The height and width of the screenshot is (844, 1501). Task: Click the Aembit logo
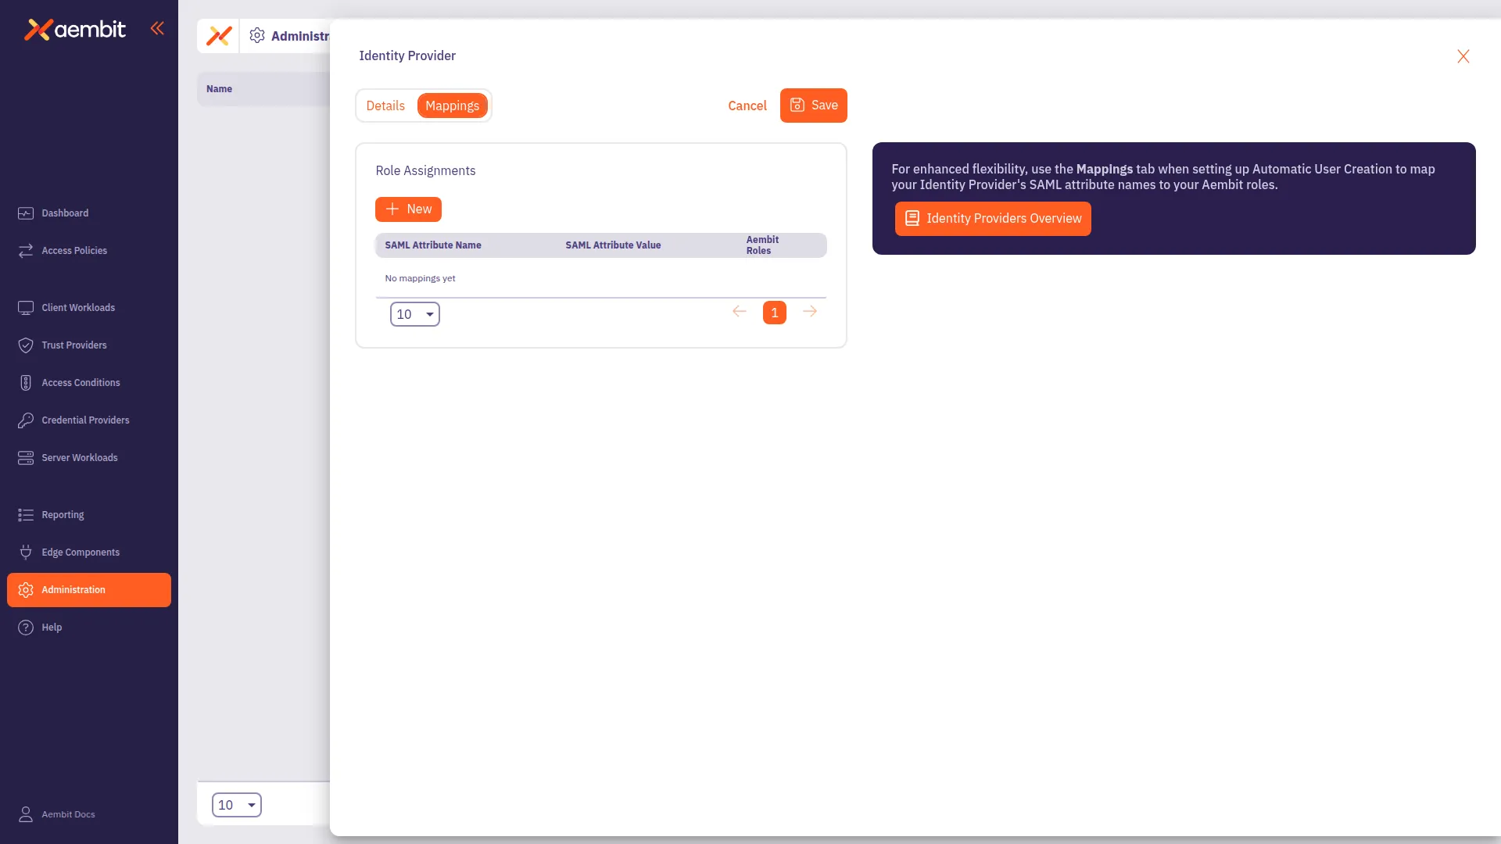[75, 30]
